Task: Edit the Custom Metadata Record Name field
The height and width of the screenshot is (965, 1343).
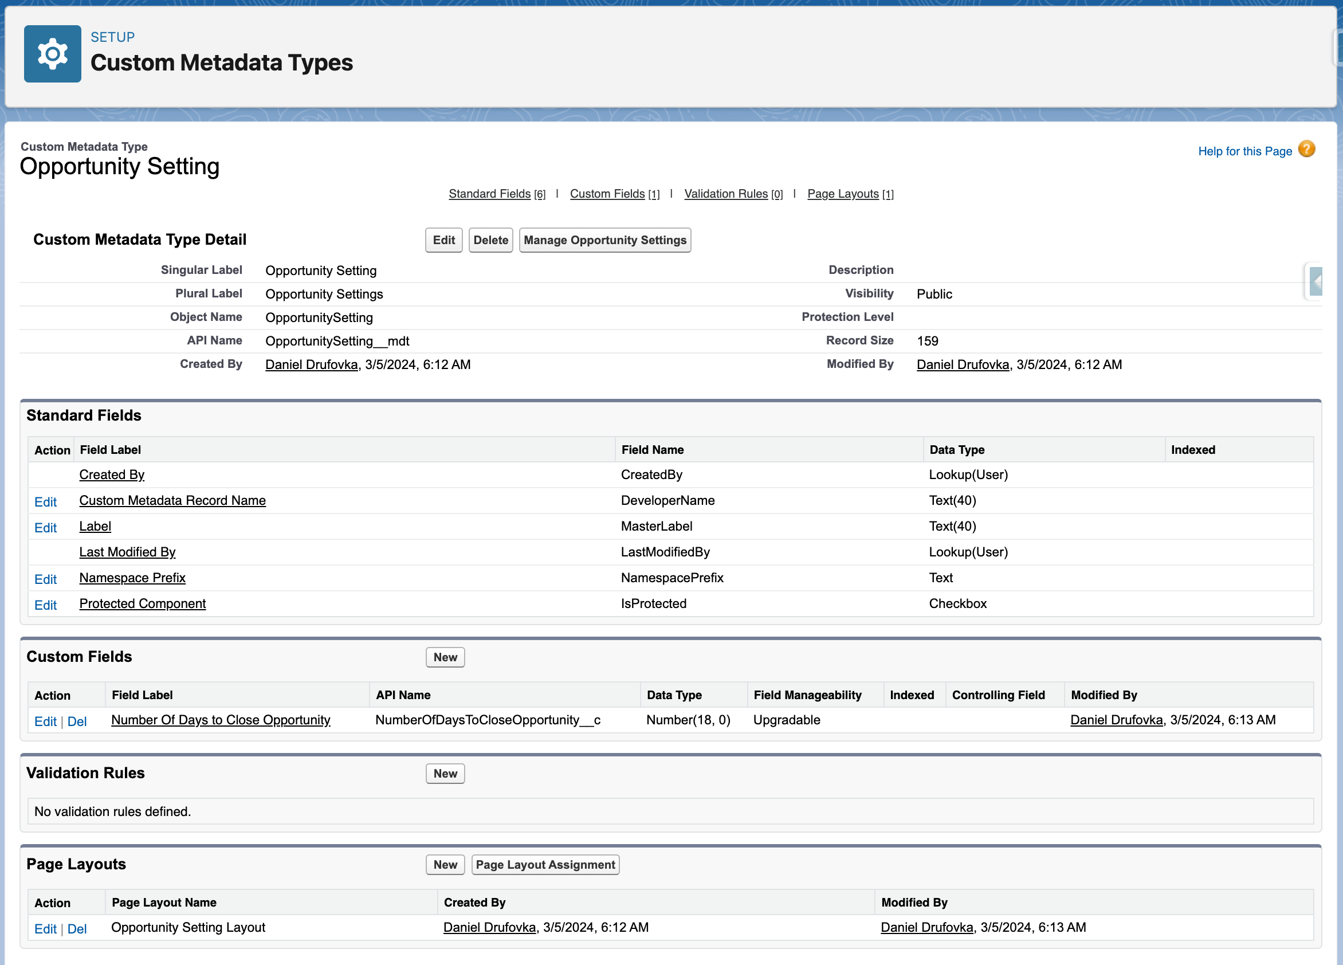Action: click(x=46, y=502)
